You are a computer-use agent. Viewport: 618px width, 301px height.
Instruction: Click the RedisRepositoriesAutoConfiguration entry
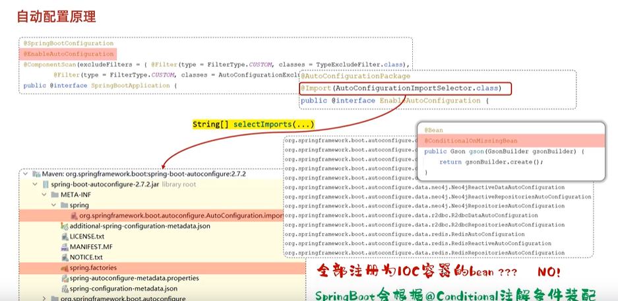click(425, 253)
